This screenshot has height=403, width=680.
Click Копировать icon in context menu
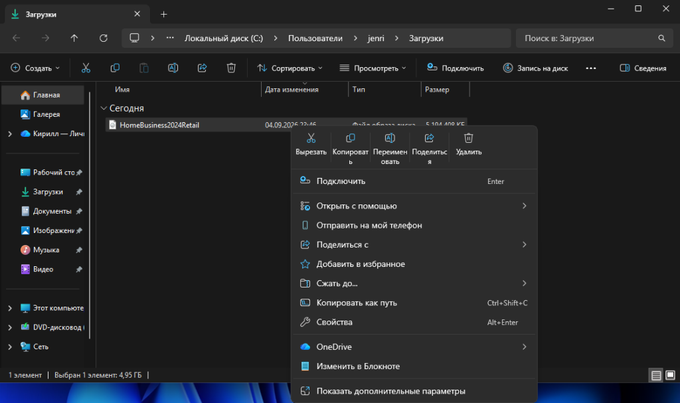pyautogui.click(x=351, y=138)
